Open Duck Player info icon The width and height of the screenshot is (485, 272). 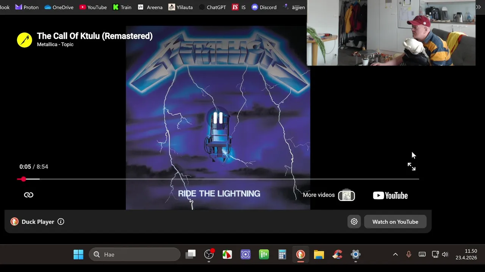point(61,222)
